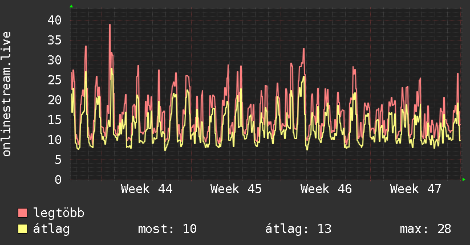The image size is (470, 245).
Task: Click the 25 y-axis tick label
Action: pos(55,80)
